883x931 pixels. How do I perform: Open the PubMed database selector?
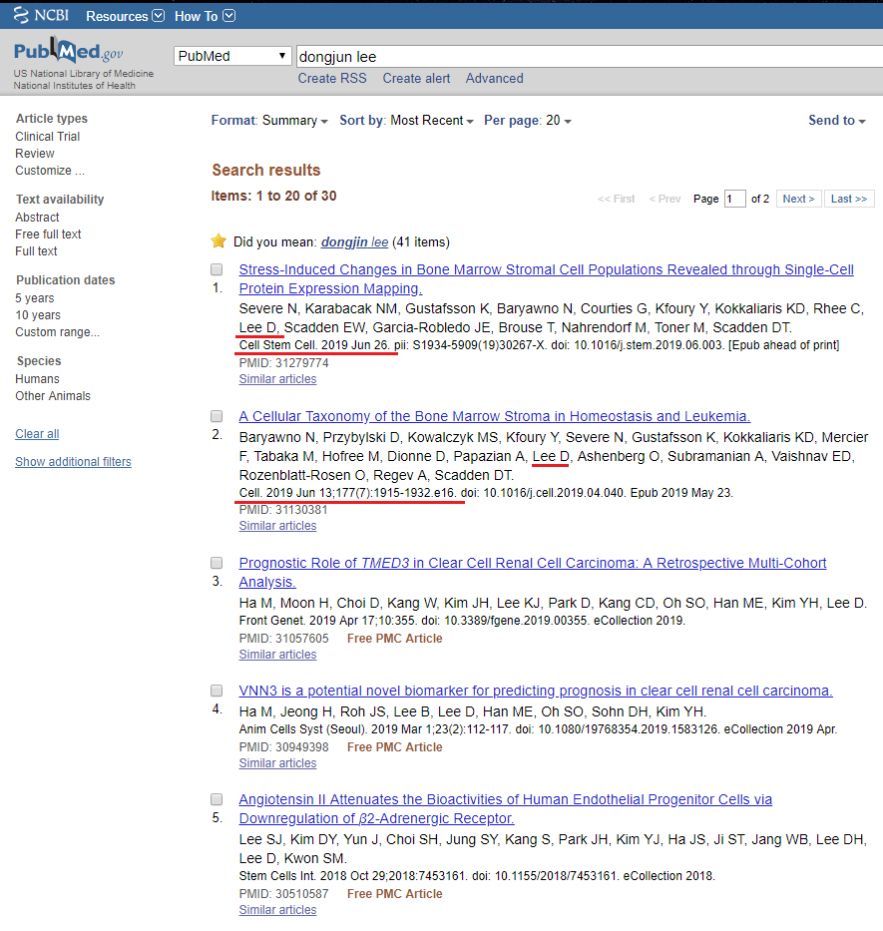(232, 56)
